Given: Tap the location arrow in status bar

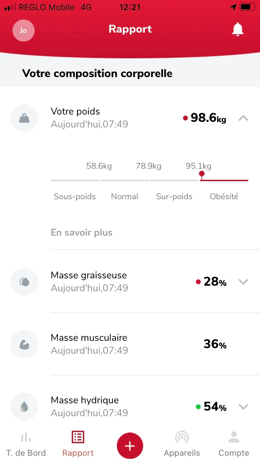Looking at the screenshot, I should coord(233,7).
